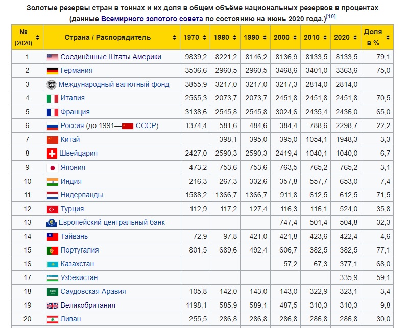Open the Германия country link
Viewport: 408px width, 328px height.
77,70
